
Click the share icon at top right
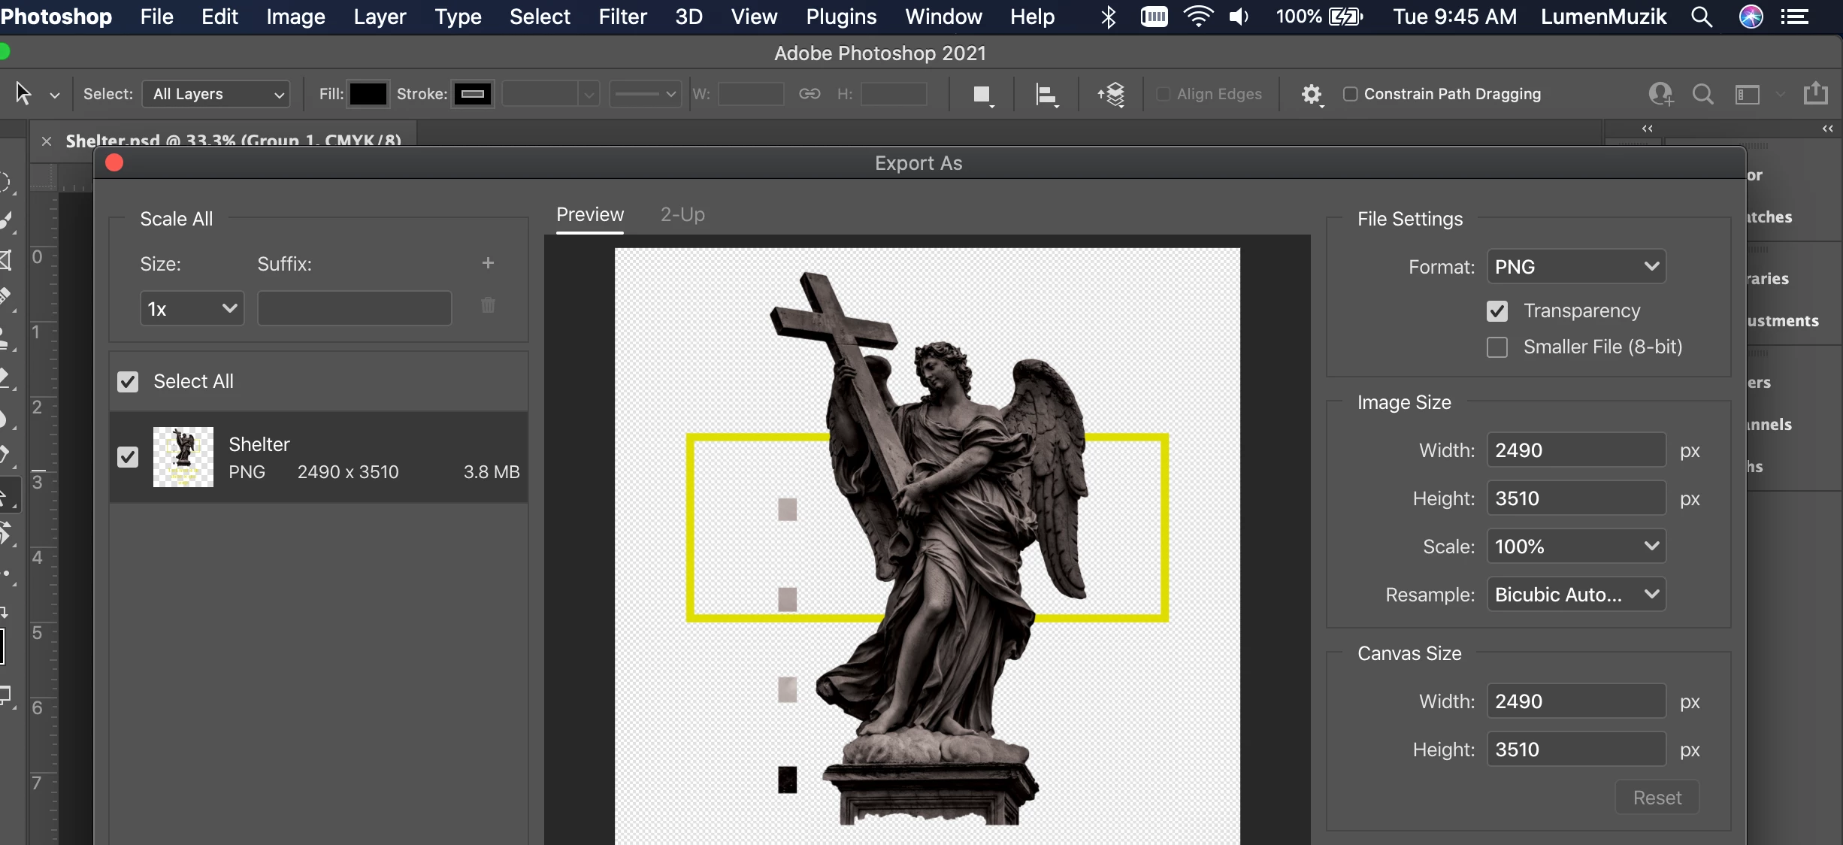point(1815,93)
